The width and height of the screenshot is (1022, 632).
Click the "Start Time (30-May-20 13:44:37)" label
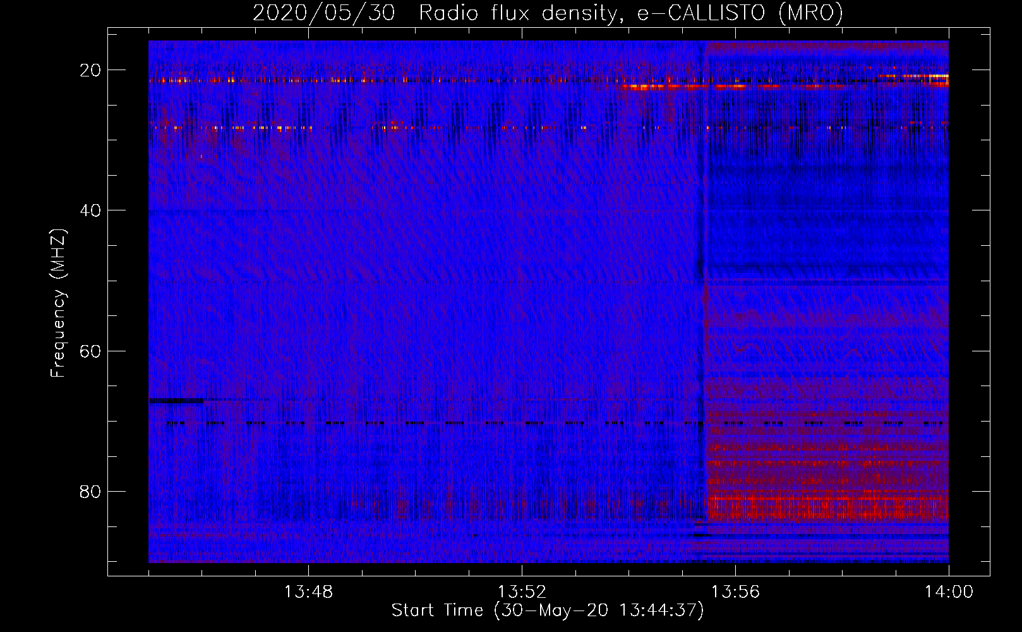[x=548, y=611]
